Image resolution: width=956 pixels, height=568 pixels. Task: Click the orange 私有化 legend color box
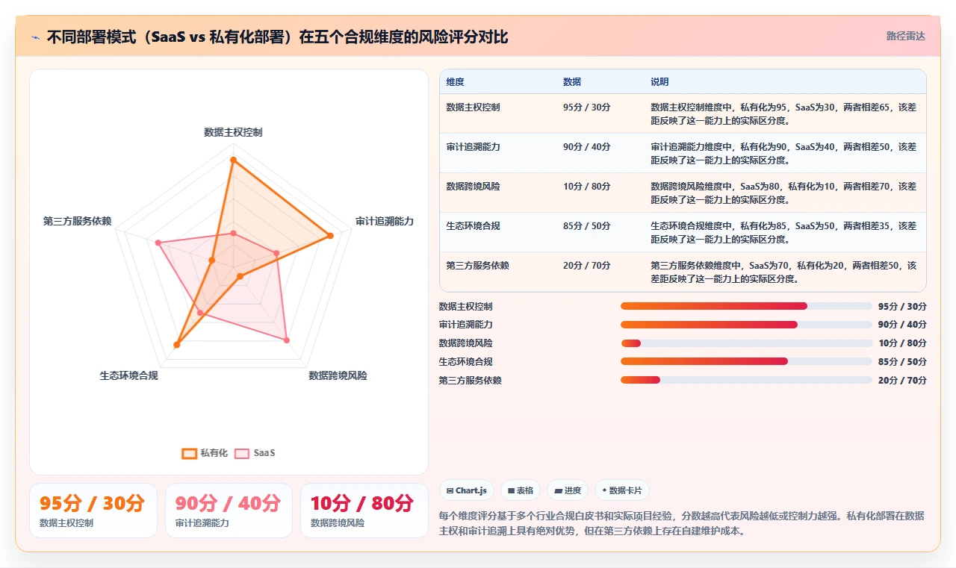coord(190,453)
